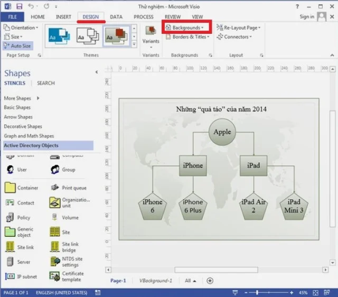Switch to the VBackground-1 page tab
Viewport: 338px width, 297px height.
tap(156, 281)
